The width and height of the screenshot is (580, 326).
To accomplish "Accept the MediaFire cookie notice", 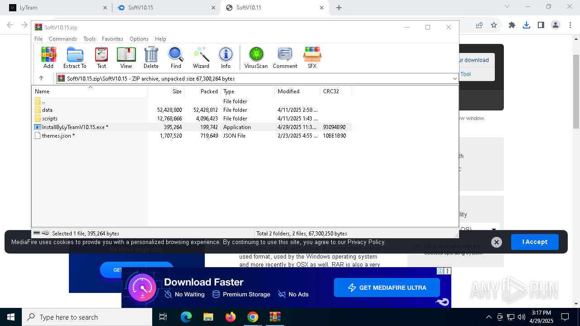I will [x=535, y=242].
